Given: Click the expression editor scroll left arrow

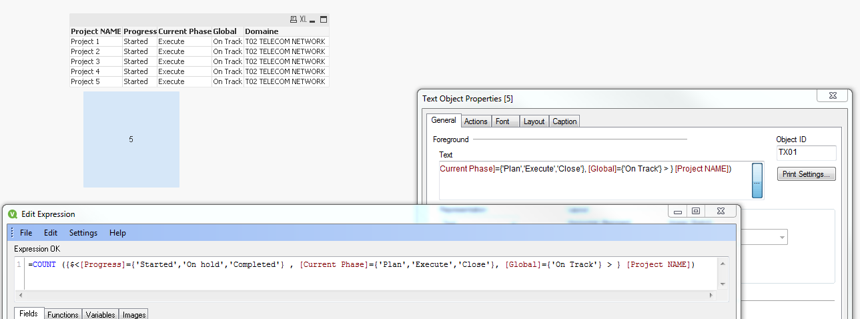Looking at the screenshot, I should point(20,295).
